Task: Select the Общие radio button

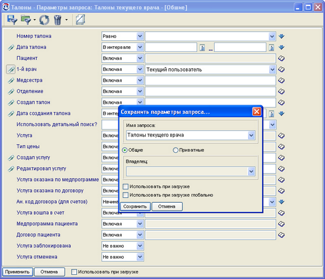Action: 125,150
